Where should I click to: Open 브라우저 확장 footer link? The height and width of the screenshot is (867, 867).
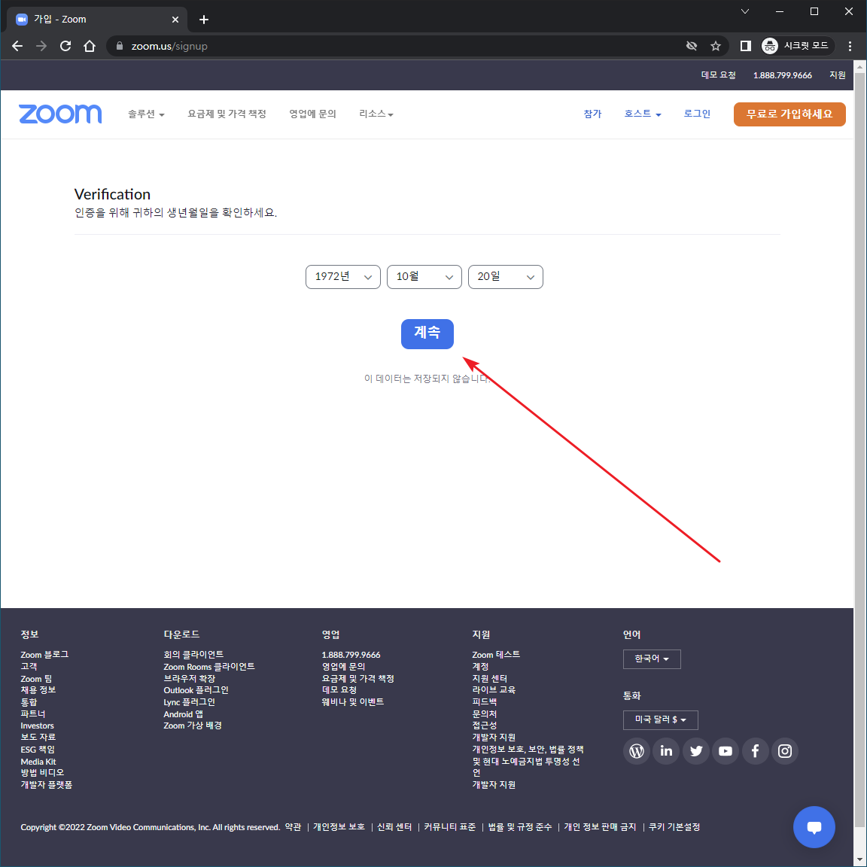189,678
